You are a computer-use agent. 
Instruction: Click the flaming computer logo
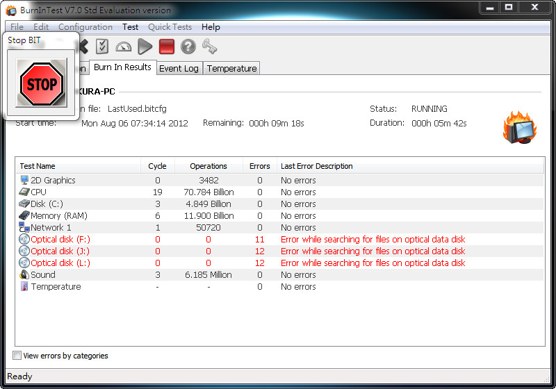coord(520,127)
